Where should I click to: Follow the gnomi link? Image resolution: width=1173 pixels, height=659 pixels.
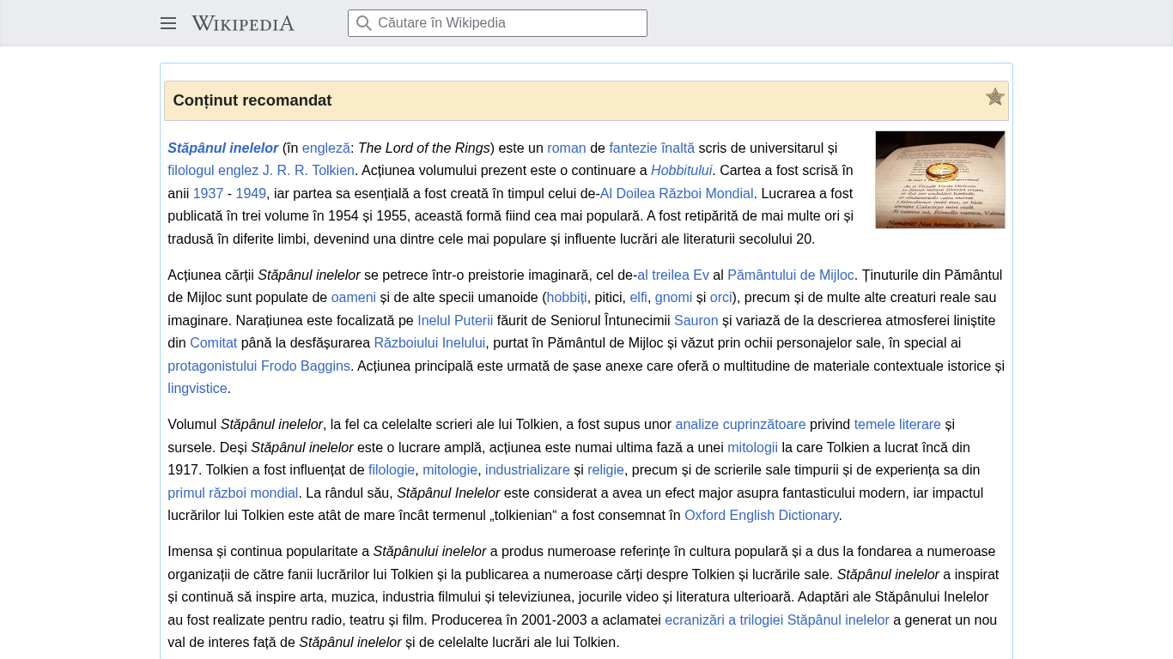click(673, 297)
